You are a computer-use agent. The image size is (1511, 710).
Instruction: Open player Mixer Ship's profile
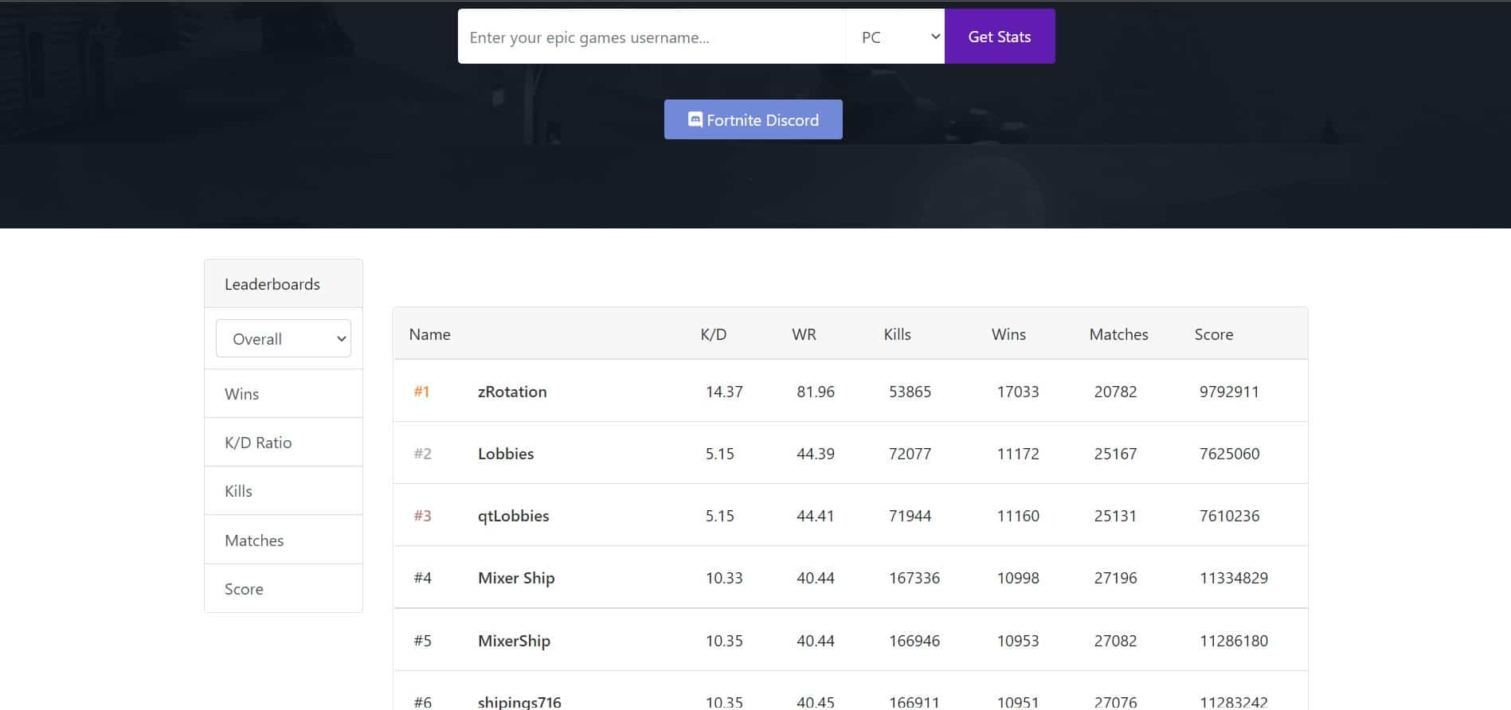tap(516, 578)
